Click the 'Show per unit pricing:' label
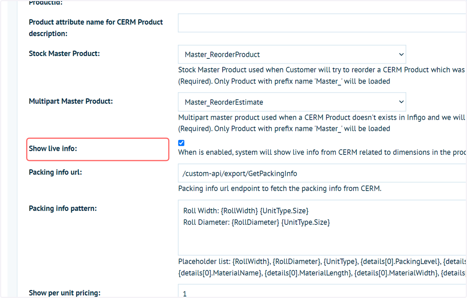The height and width of the screenshot is (298, 467). pyautogui.click(x=65, y=293)
